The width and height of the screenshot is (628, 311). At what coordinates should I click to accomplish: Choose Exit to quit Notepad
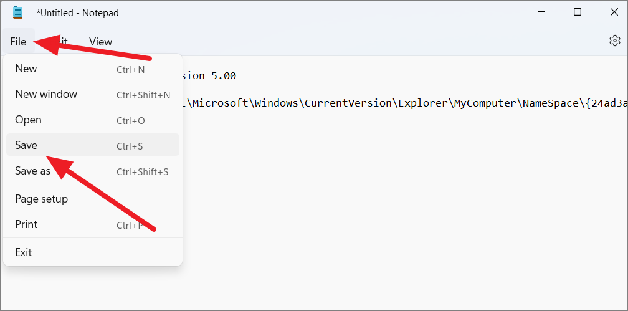(x=92, y=252)
